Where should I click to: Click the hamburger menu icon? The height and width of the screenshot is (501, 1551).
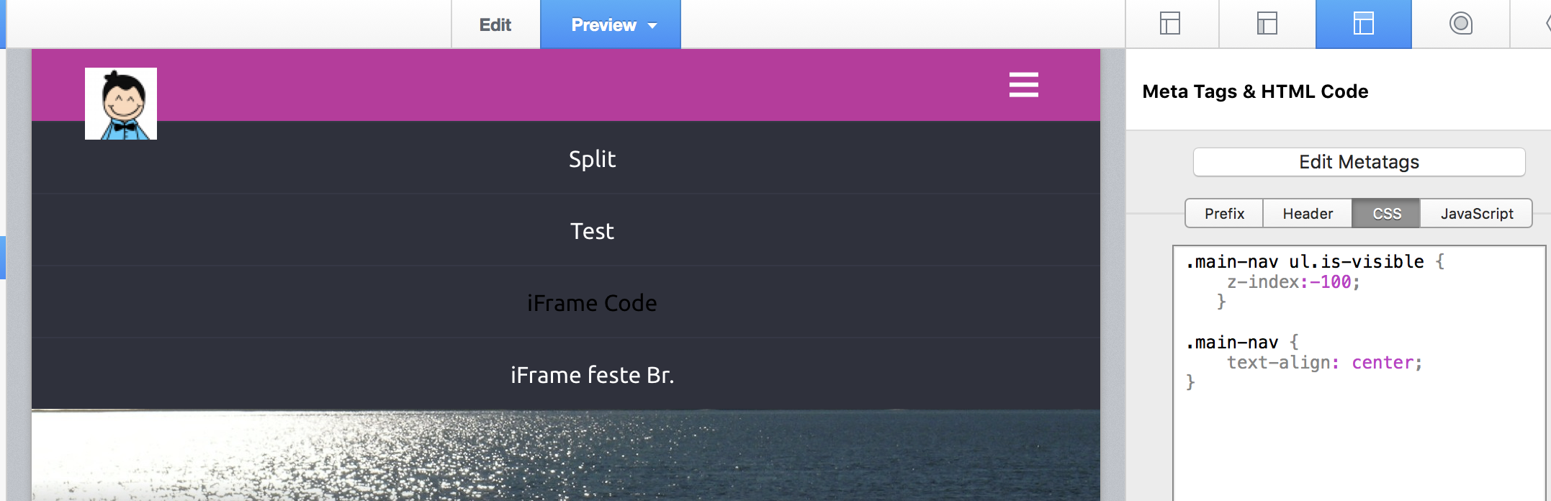[x=1023, y=85]
